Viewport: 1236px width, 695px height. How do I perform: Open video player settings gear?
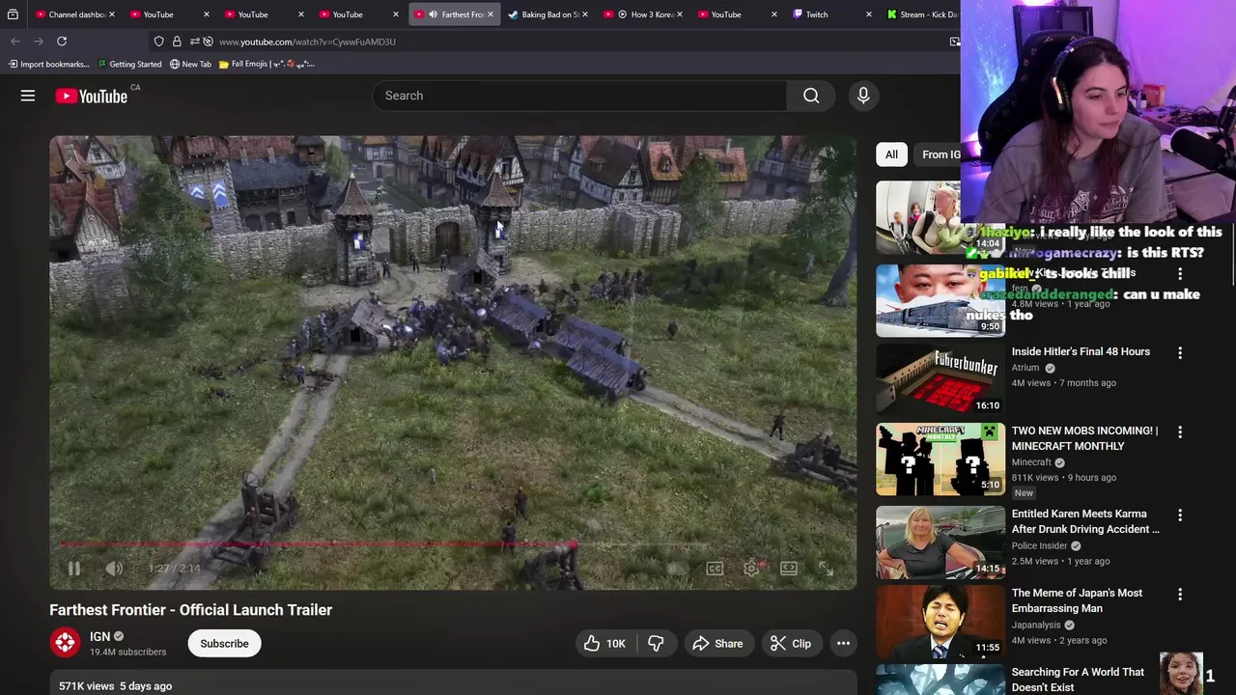click(751, 569)
